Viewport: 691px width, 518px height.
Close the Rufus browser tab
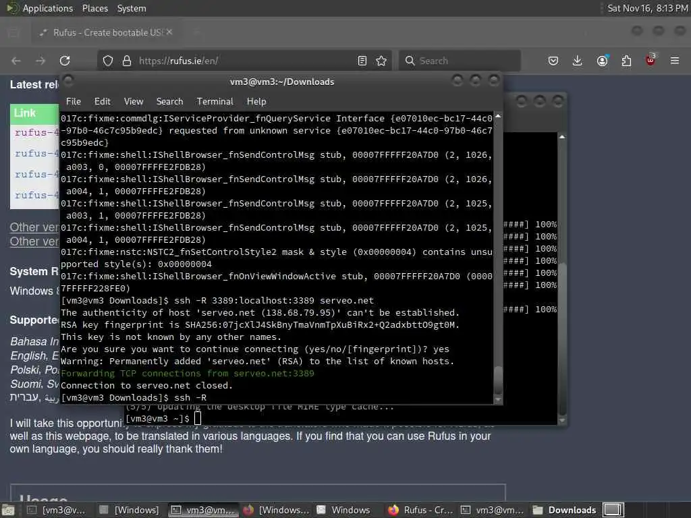(169, 32)
